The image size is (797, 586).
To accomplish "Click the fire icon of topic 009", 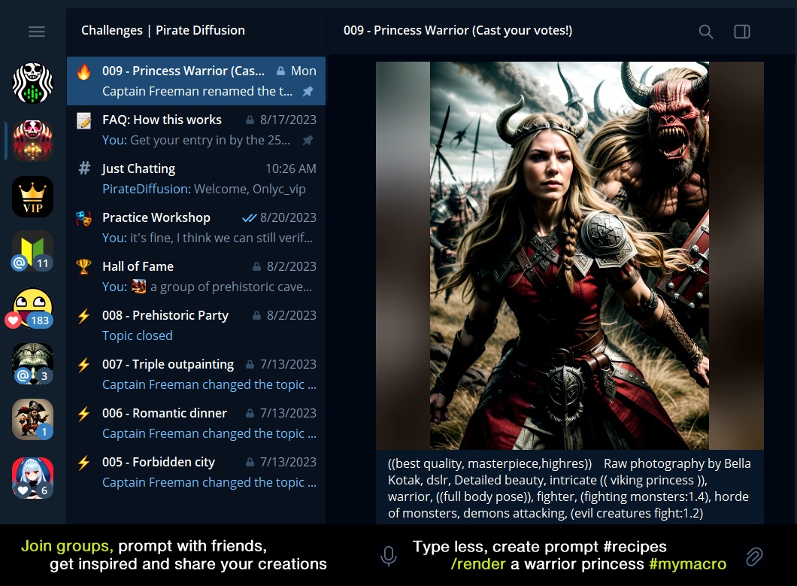I will coord(84,71).
